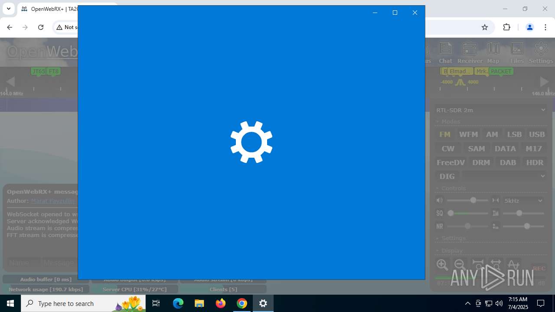Screen dimensions: 555x312
Task: Open the RTL-SDR 2m profile dropdown
Action: (491, 110)
